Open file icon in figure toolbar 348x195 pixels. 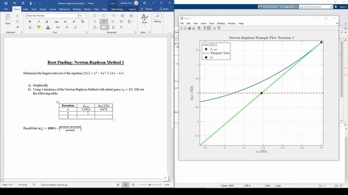185,28
